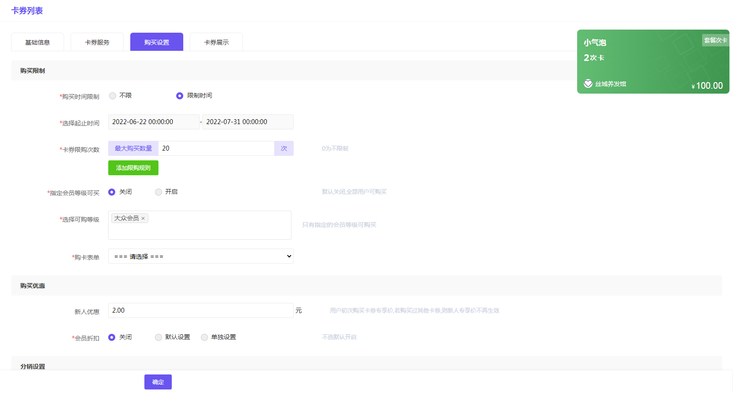Click the heart icon beside 丝域养发馆
This screenshot has width=733, height=393.
pyautogui.click(x=588, y=83)
